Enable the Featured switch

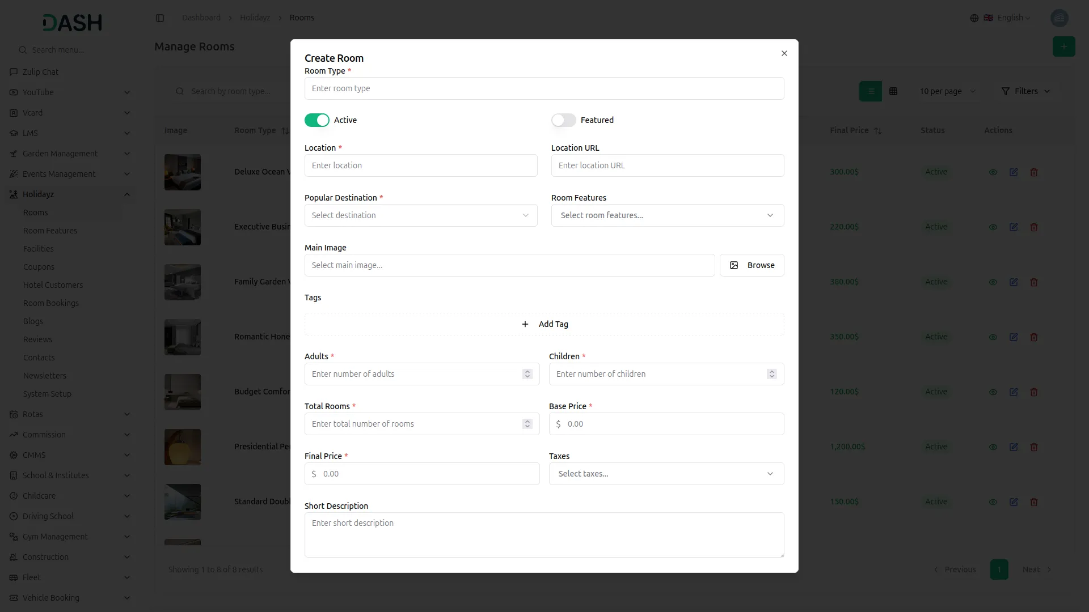[x=563, y=120]
